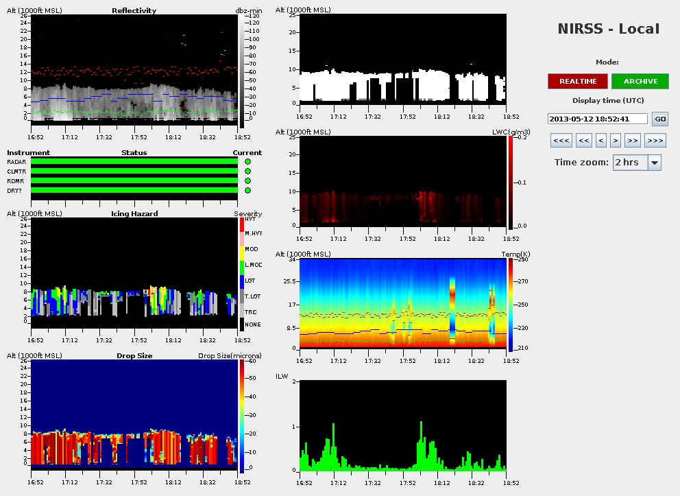The height and width of the screenshot is (496, 680).
Task: Click the RDMR current status indicator light
Action: coord(247,180)
